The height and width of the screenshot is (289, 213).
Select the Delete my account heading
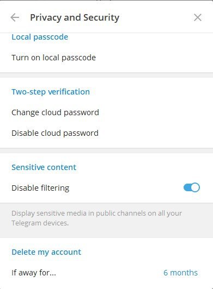point(46,252)
